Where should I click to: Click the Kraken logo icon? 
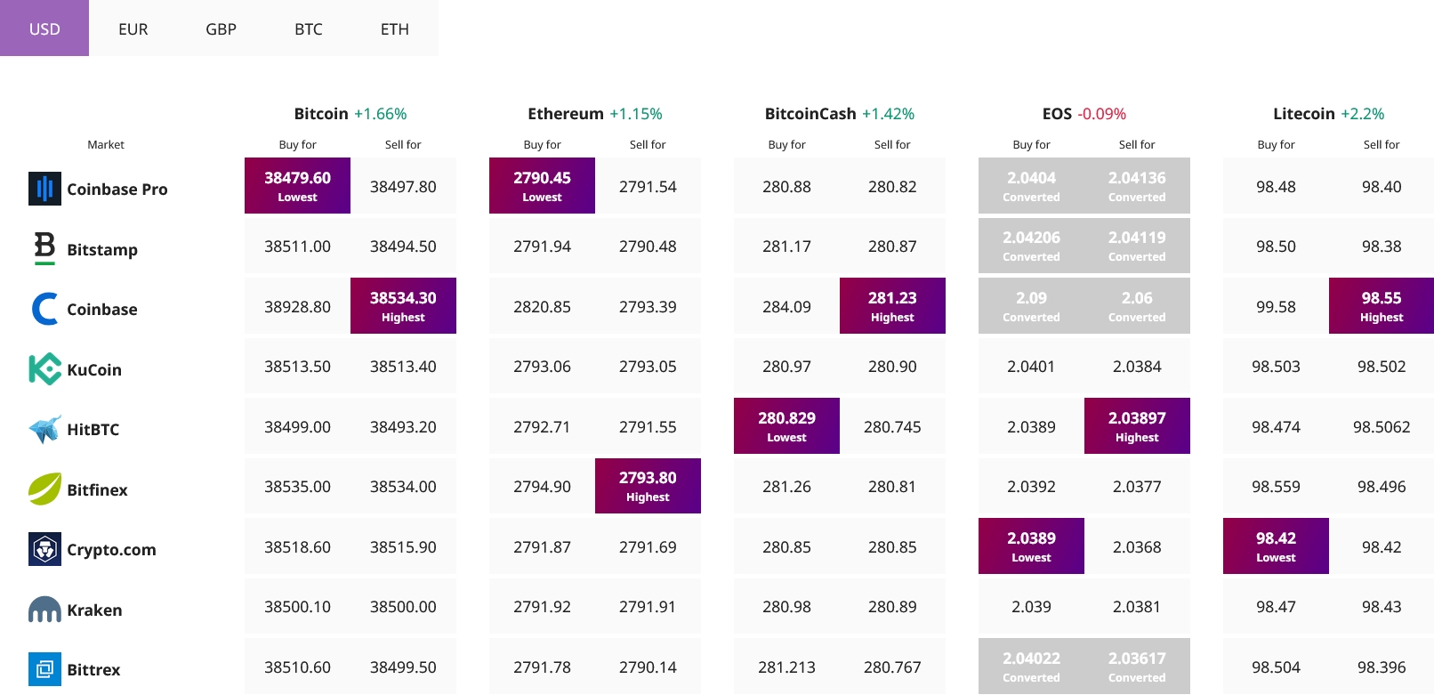pos(44,610)
